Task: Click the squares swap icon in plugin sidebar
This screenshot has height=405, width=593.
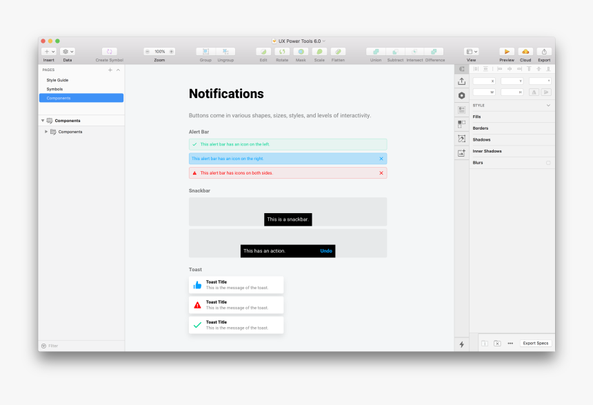Action: click(462, 124)
